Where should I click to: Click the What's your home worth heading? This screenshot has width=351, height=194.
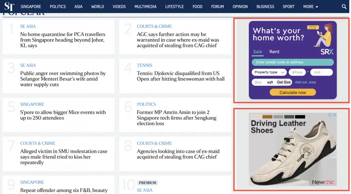click(278, 34)
